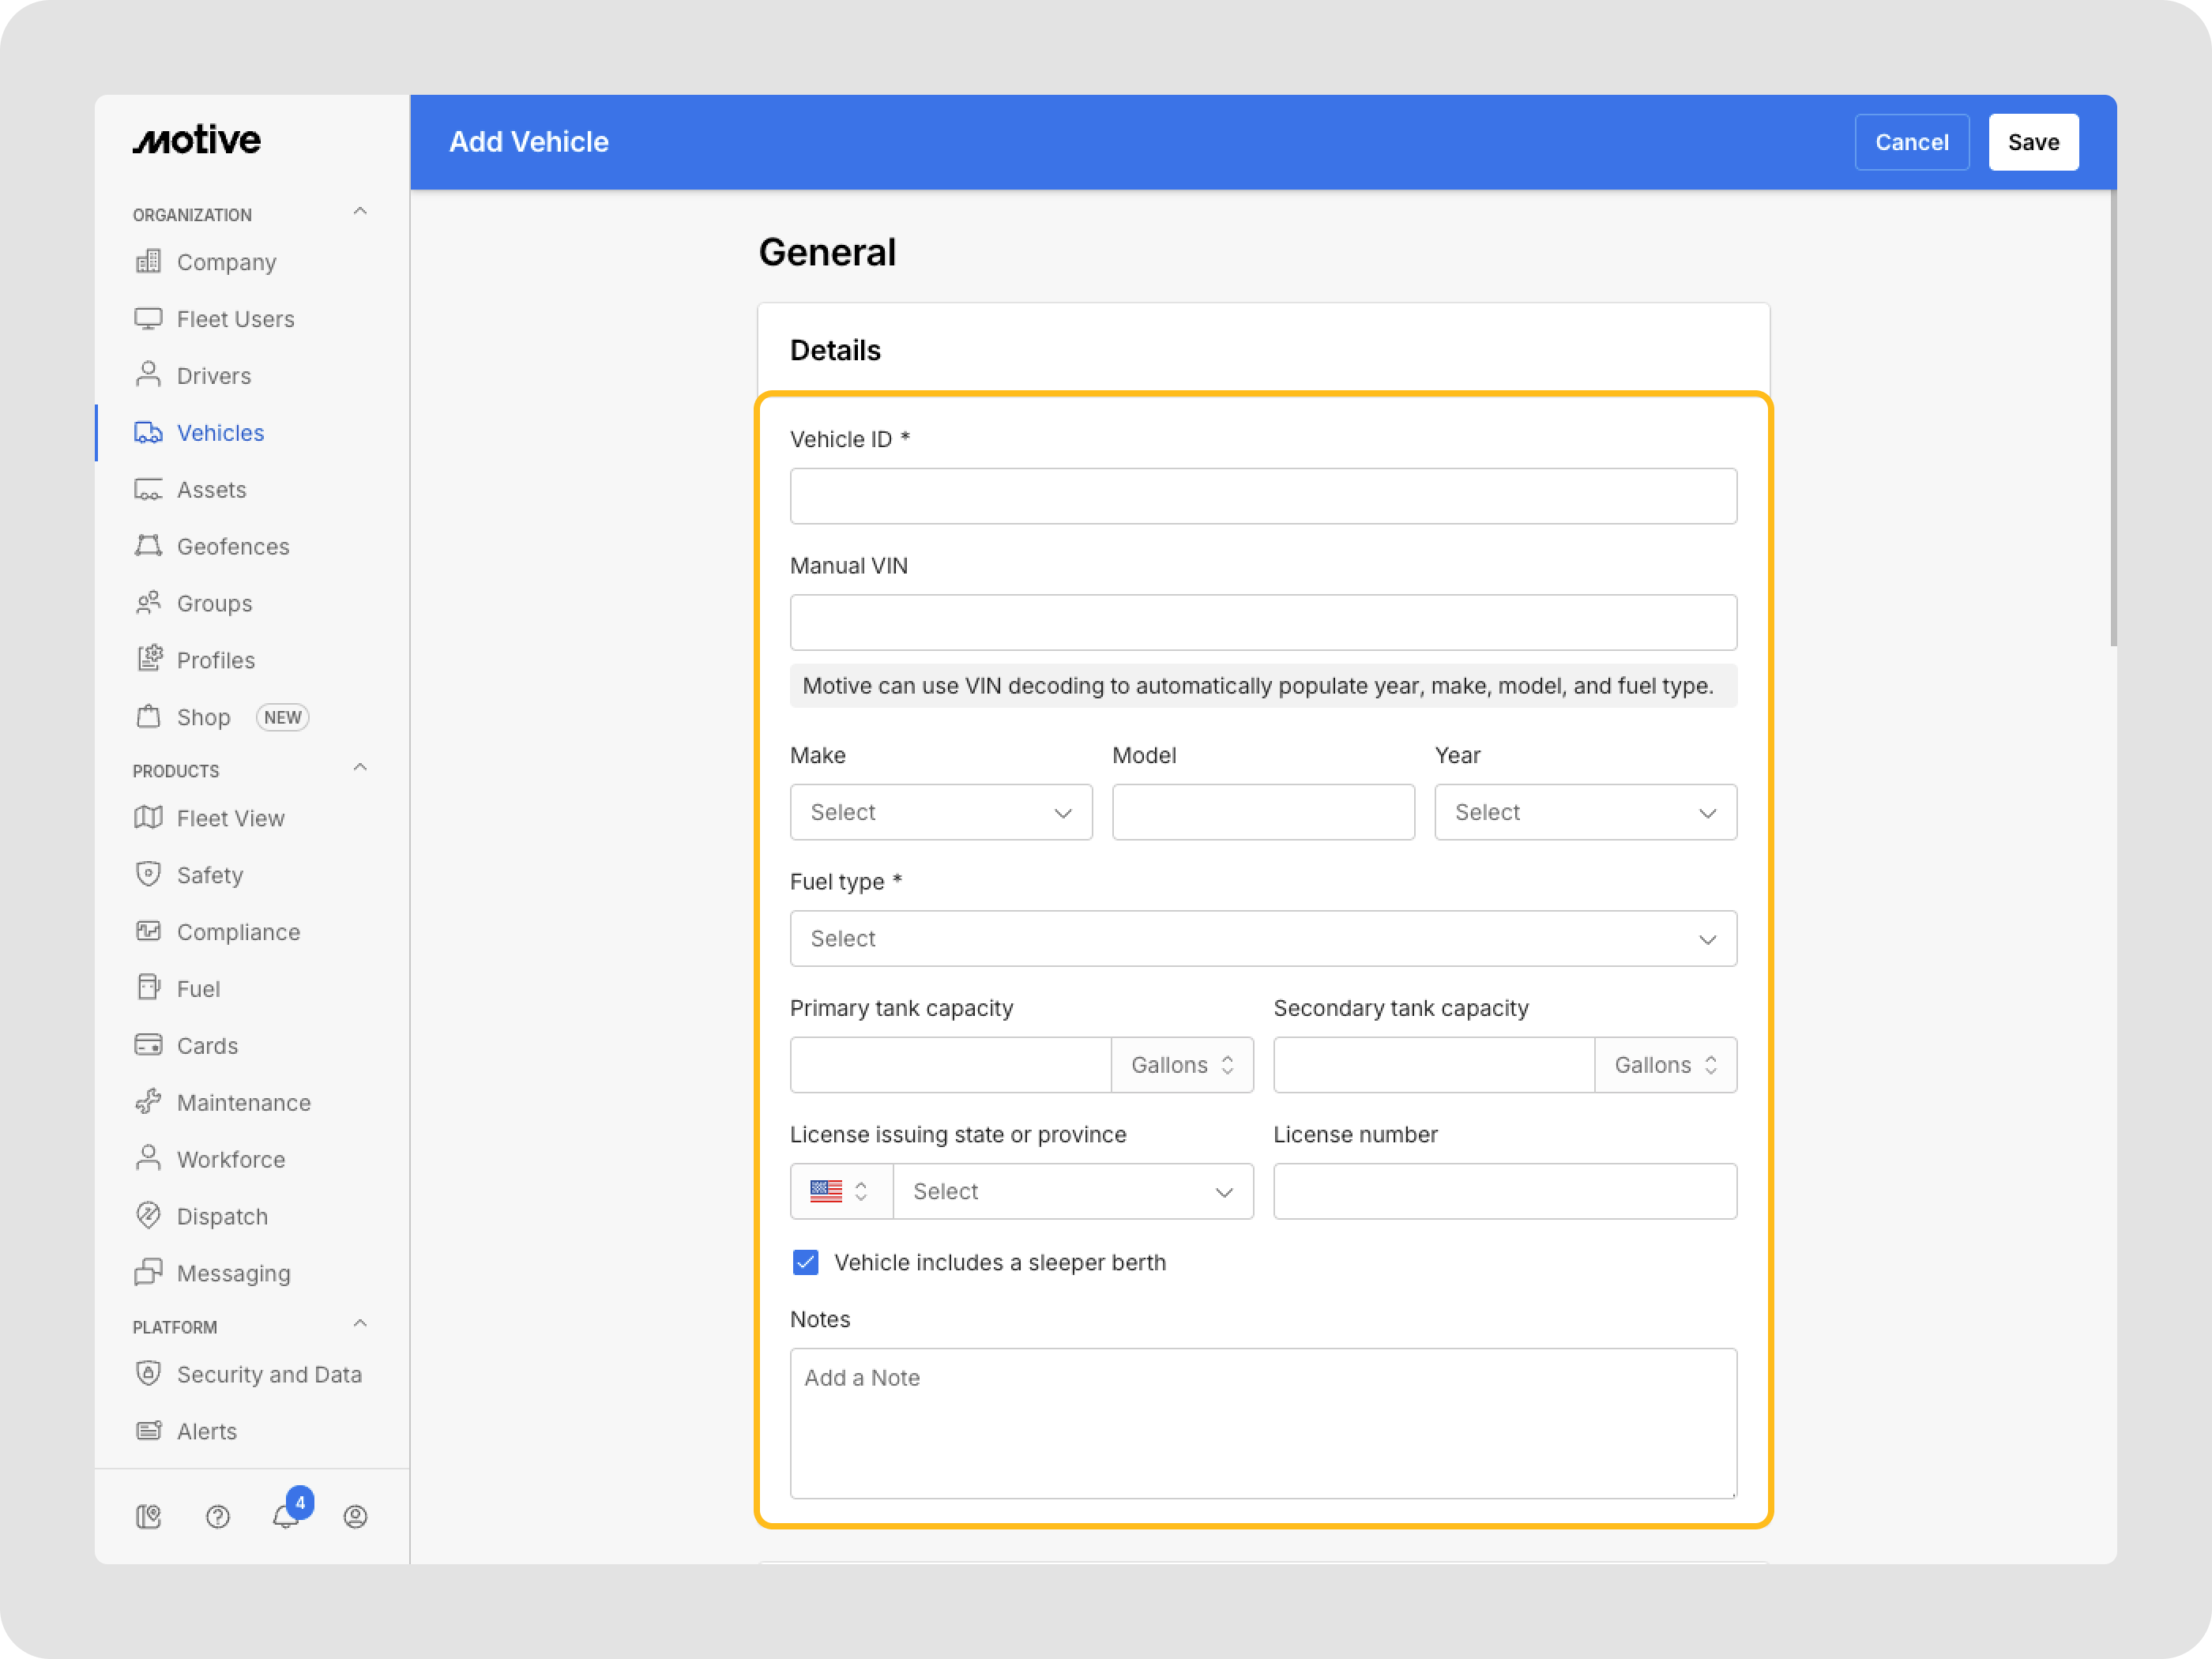Viewport: 2212px width, 1659px height.
Task: Open Compliance menu item
Action: tap(238, 932)
